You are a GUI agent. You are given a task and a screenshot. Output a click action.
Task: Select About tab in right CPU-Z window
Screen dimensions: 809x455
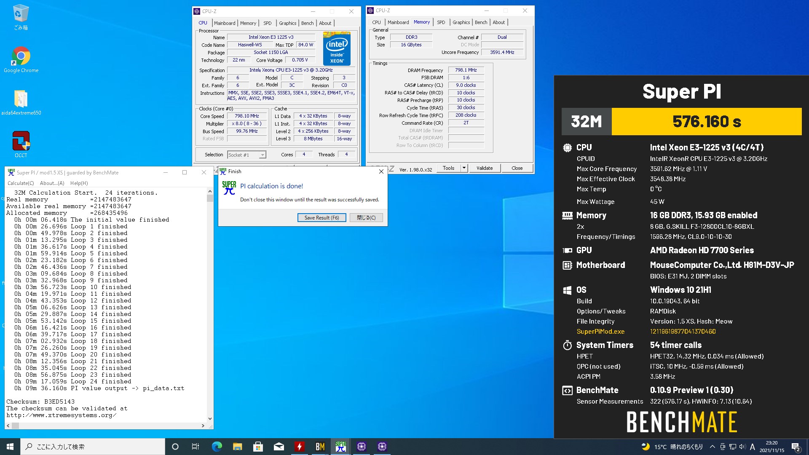(x=498, y=22)
